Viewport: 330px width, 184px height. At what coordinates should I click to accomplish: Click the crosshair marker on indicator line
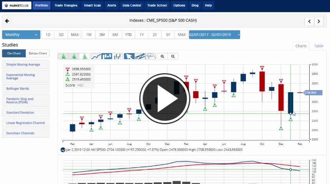coord(290,169)
